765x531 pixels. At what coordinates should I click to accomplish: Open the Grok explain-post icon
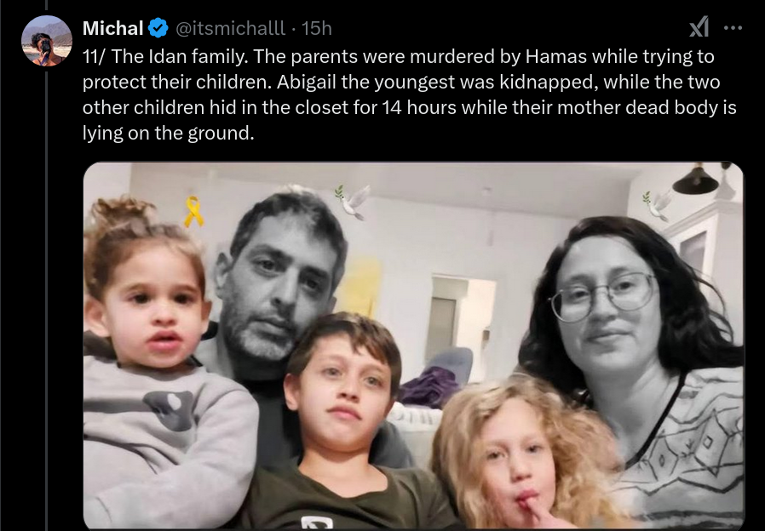699,26
